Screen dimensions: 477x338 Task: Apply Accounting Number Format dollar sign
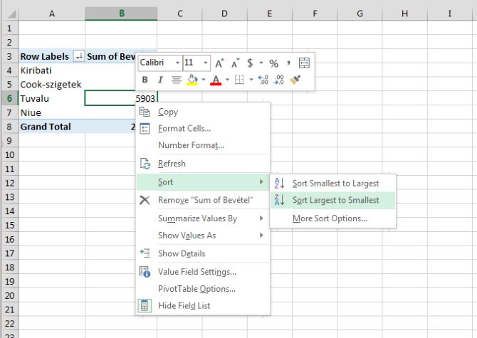point(250,63)
